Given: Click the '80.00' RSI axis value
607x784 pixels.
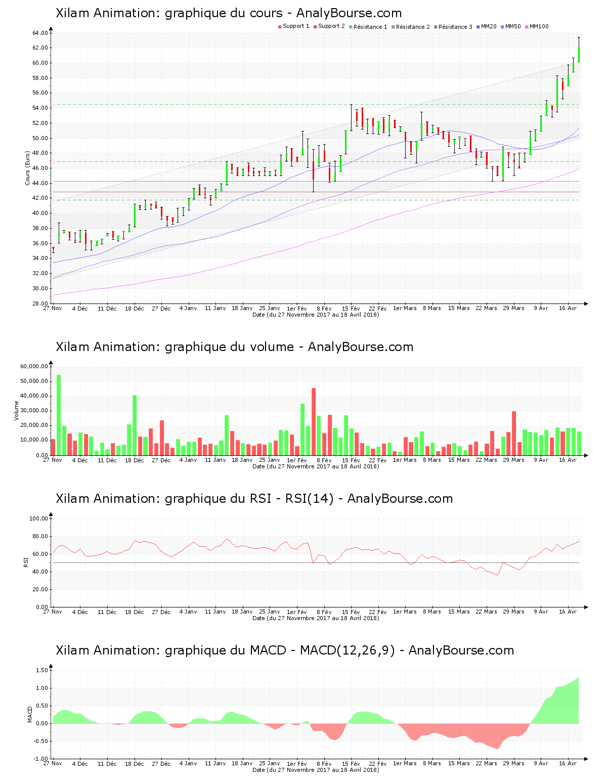Looking at the screenshot, I should point(40,536).
